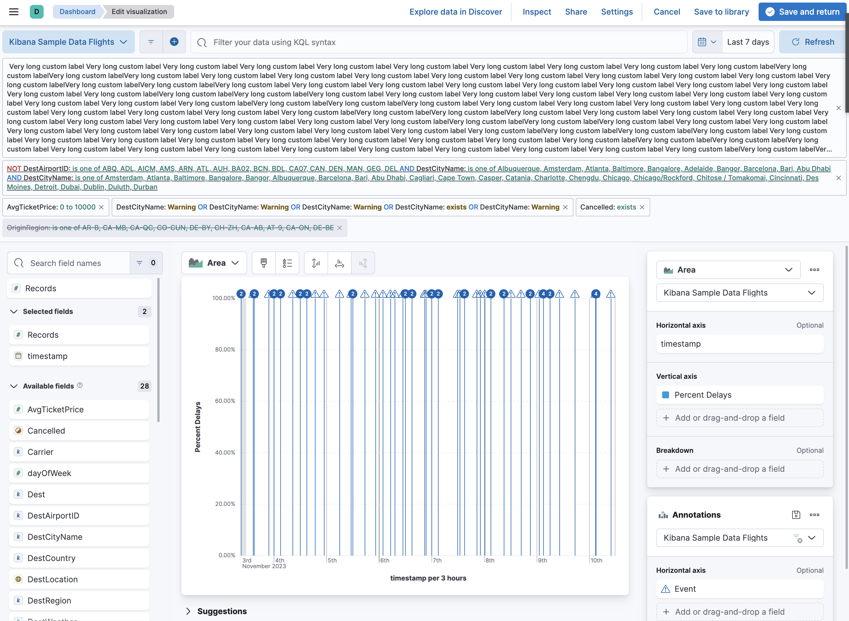This screenshot has width=849, height=621.
Task: Select the AvgTicketPrice field
Action: click(79, 410)
